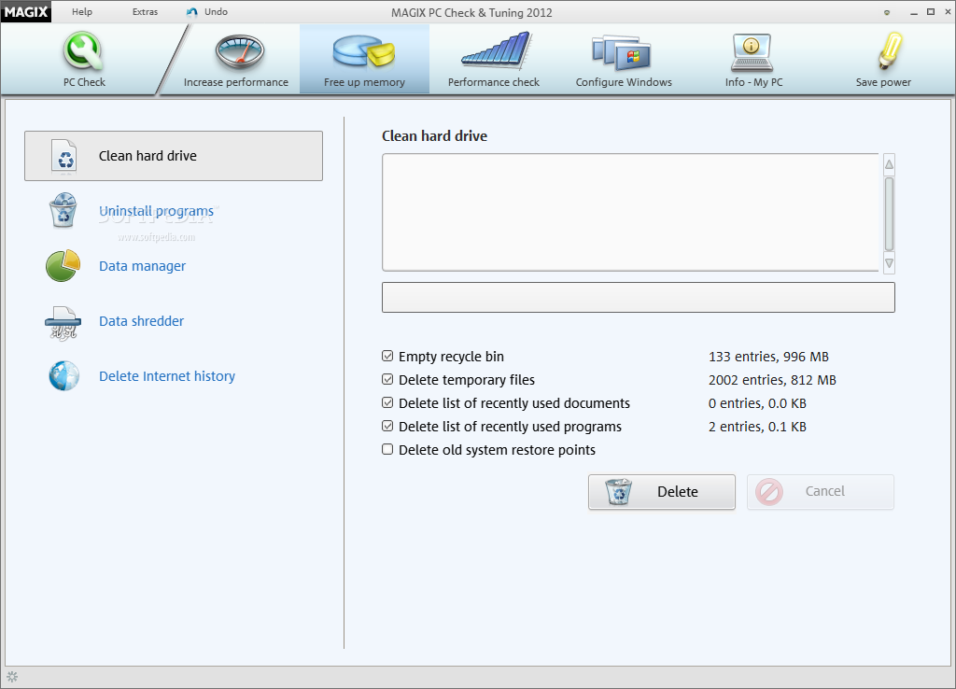Open the Uninstall programs link
The width and height of the screenshot is (956, 689).
click(x=157, y=211)
